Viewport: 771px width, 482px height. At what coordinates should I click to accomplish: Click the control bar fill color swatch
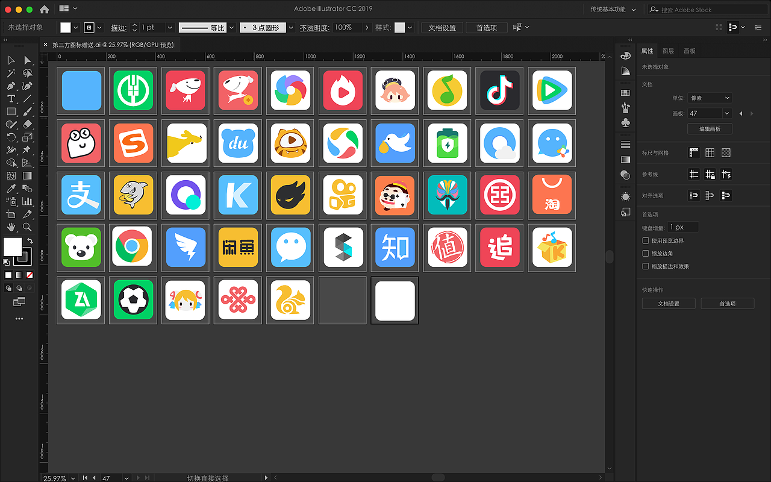pyautogui.click(x=66, y=28)
